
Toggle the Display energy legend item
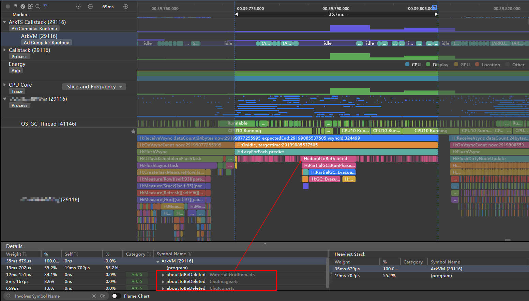[x=437, y=64]
